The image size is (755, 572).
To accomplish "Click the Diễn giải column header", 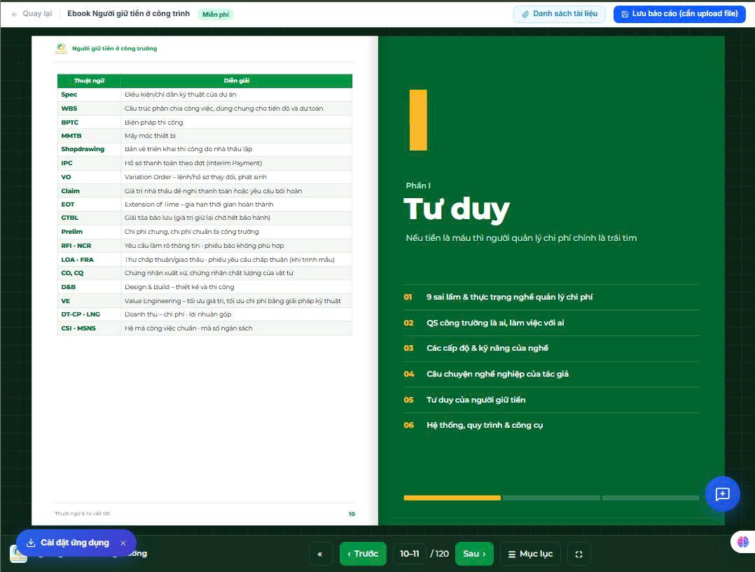I will 237,81.
